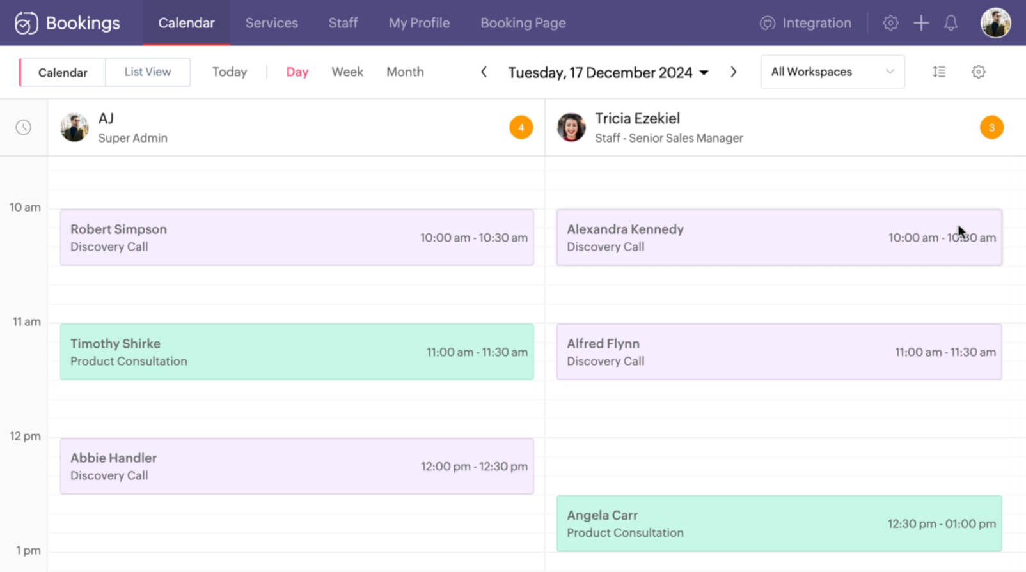
Task: Expand the All Workspaces dropdown
Action: tap(832, 72)
